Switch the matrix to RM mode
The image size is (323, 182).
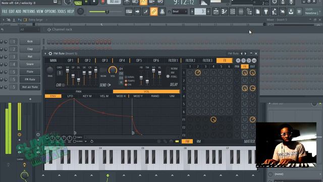pos(198,142)
